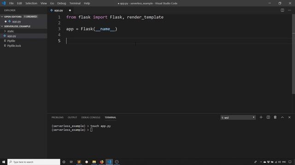Screen dimensions: 295x165
Task: Open app.py in the project tree
Action: coord(12,36)
